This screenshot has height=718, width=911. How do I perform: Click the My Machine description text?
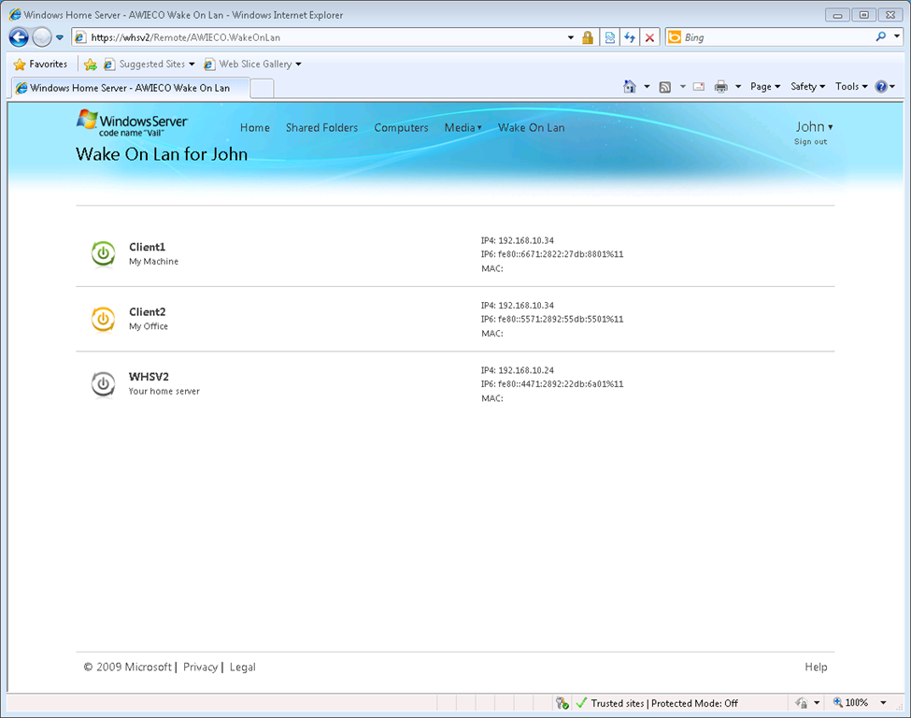tap(153, 262)
